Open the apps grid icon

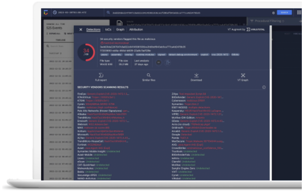[299, 12]
